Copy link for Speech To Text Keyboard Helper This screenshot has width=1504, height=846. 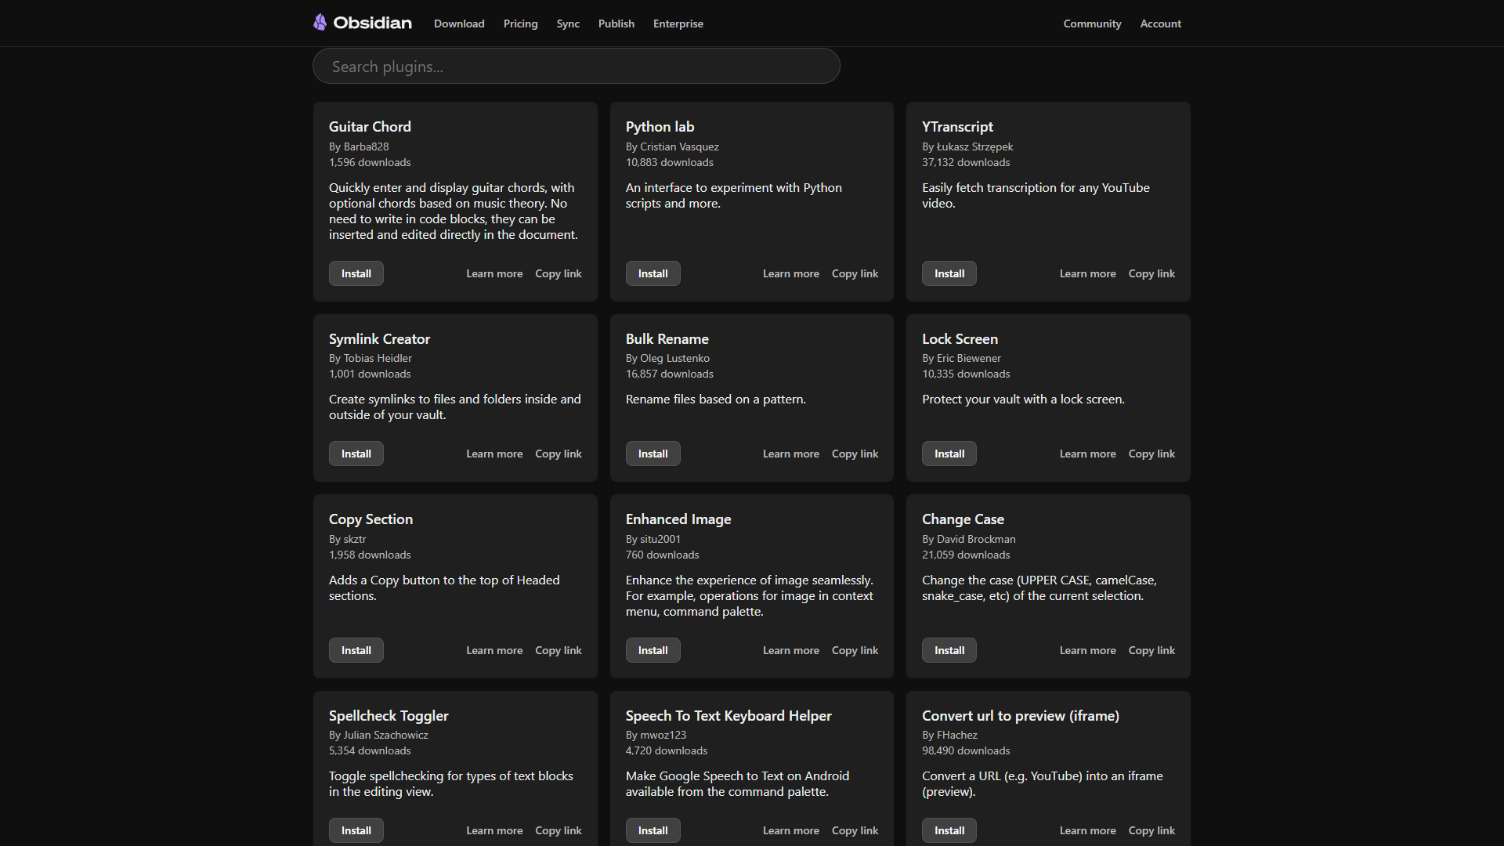[855, 830]
